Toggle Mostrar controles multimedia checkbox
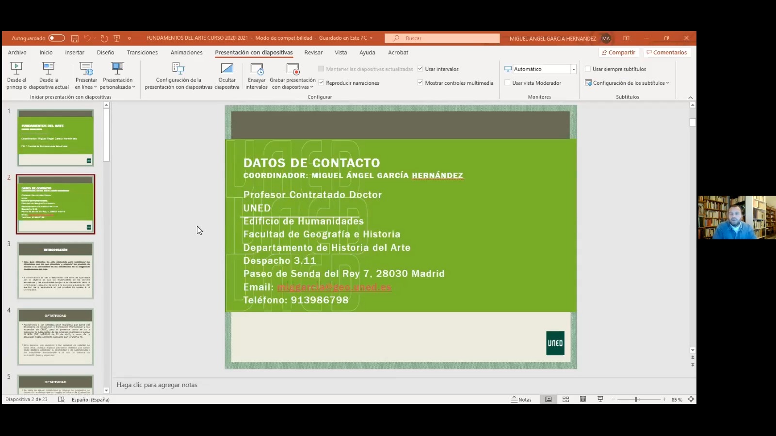Viewport: 776px width, 436px height. pyautogui.click(x=420, y=83)
